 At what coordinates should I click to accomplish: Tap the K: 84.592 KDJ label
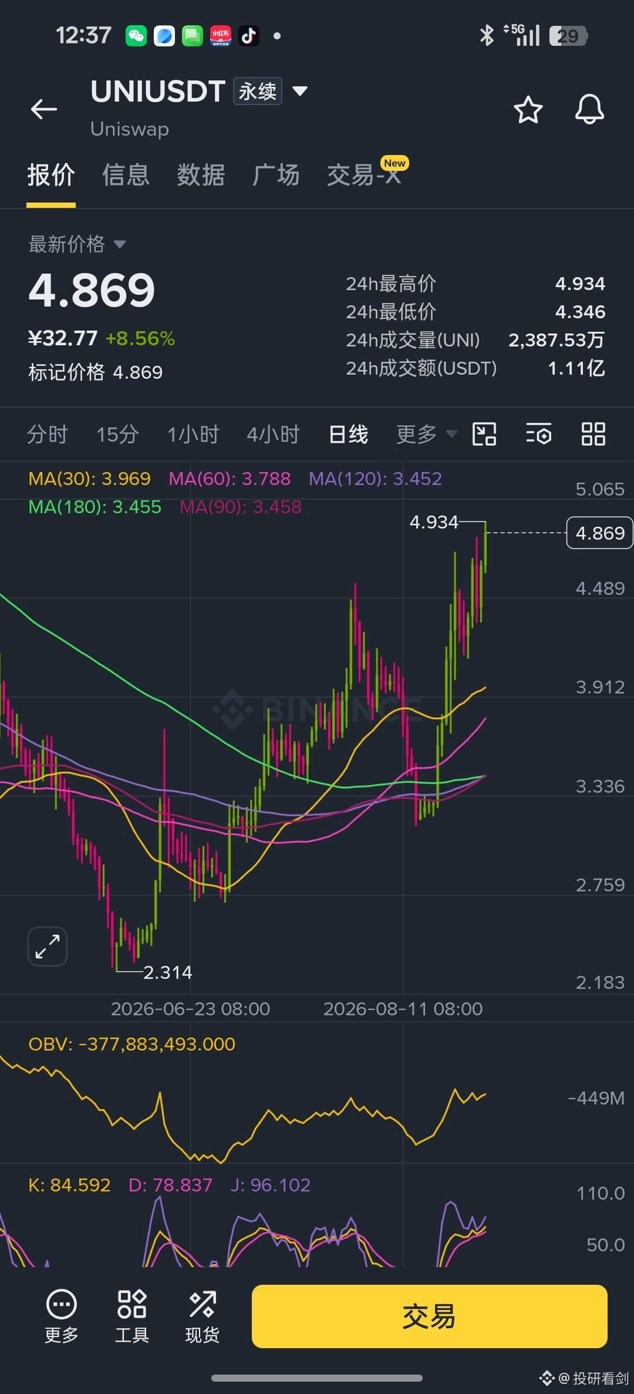pos(69,1185)
